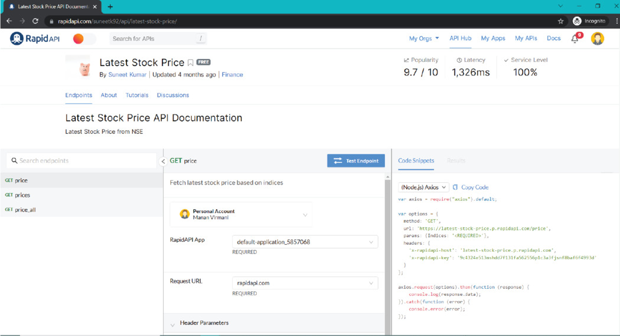Click the Latency 1,326ms stat
Viewport: 620px width, 336px height.
click(x=471, y=67)
